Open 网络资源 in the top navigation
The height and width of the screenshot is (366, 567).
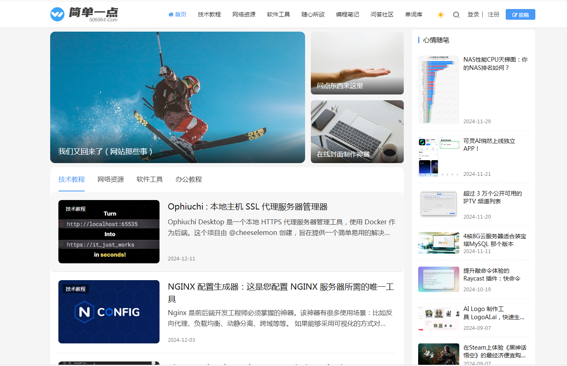244,14
